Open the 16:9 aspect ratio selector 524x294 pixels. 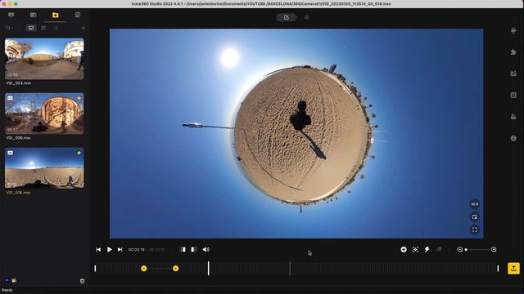coord(475,204)
